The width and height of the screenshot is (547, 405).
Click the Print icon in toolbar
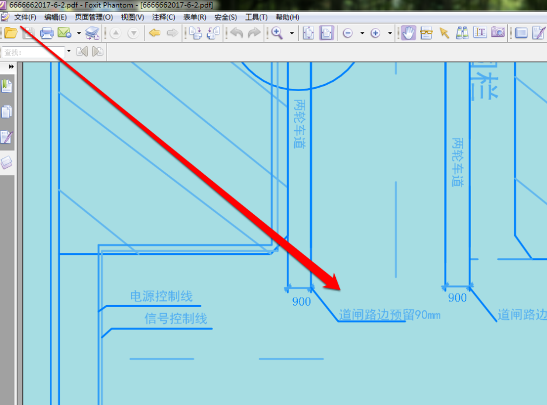[47, 33]
